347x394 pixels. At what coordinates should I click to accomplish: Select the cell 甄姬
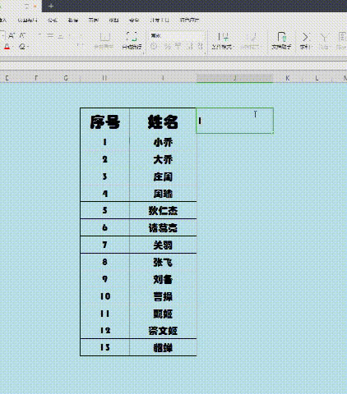(x=163, y=314)
